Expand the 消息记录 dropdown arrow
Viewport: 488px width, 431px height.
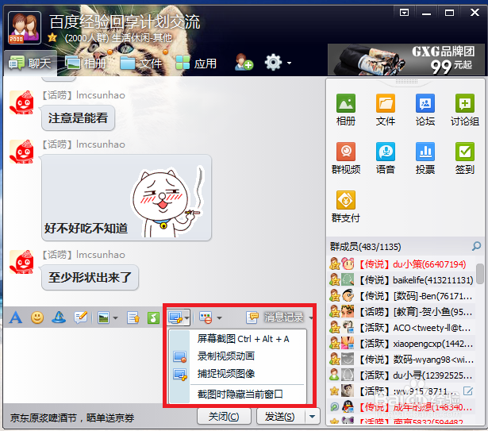311,318
